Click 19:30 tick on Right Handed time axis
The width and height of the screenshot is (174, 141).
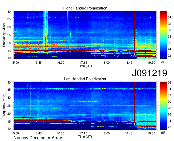151,63
